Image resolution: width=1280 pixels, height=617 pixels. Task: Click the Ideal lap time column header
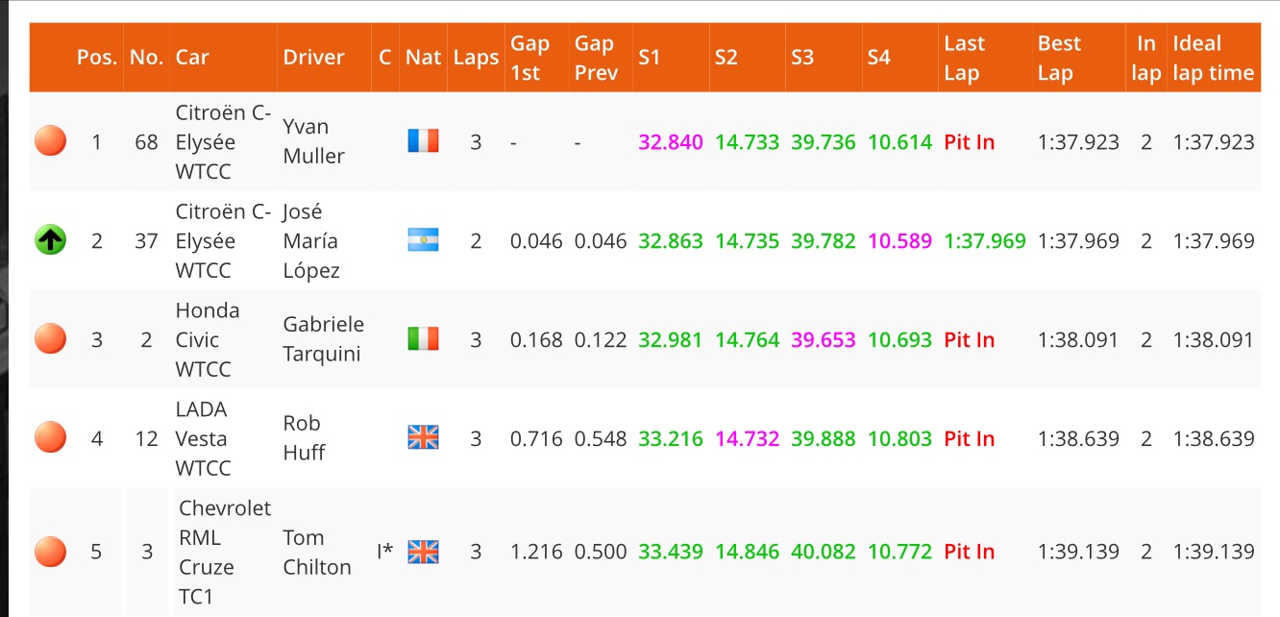[x=1213, y=58]
